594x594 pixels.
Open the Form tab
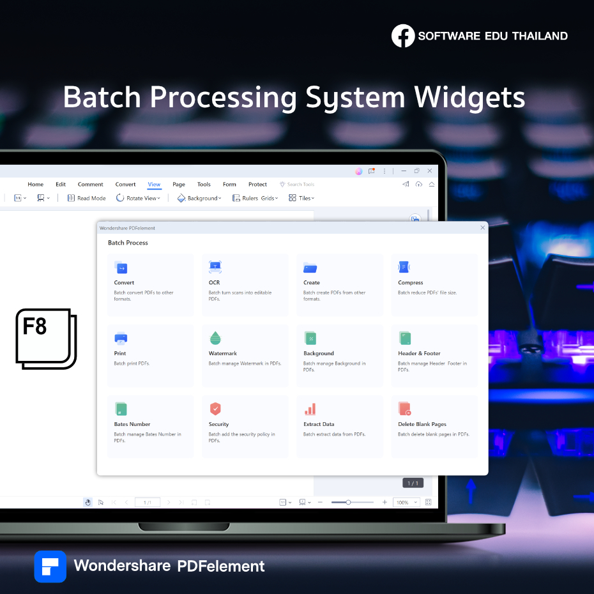pos(229,185)
